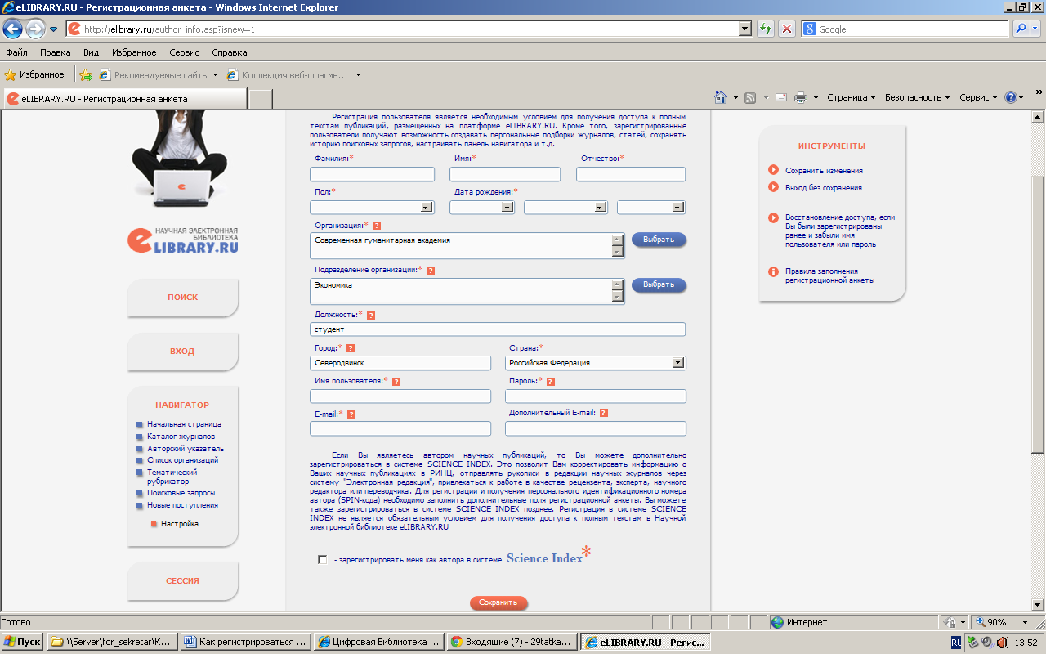Click the read mail envelope icon
The height and width of the screenshot is (654, 1046).
click(781, 97)
